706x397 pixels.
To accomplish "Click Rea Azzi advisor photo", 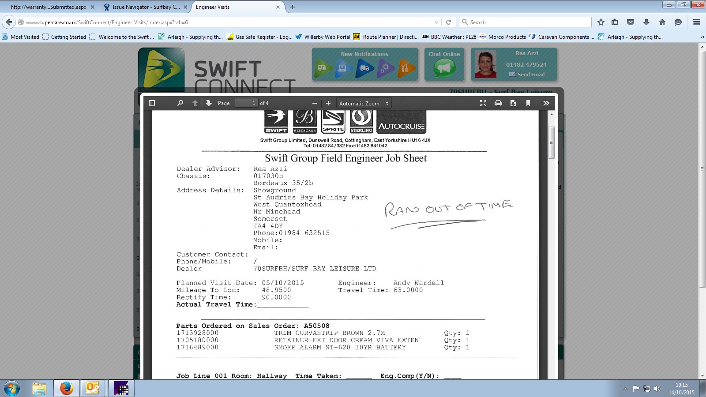I will click(486, 64).
